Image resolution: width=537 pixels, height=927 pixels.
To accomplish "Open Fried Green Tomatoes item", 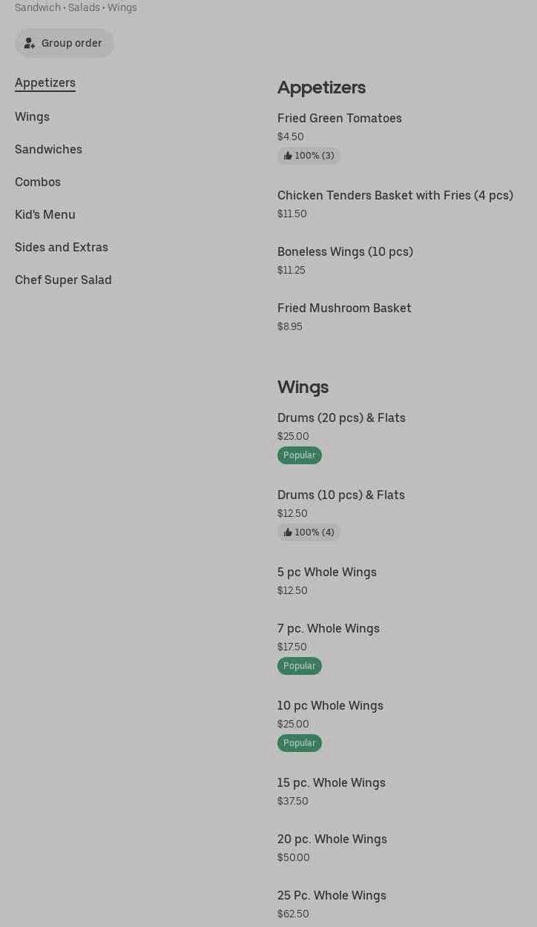I will coord(340,118).
